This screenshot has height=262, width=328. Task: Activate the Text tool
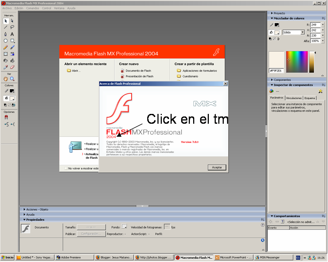[x=12, y=34]
